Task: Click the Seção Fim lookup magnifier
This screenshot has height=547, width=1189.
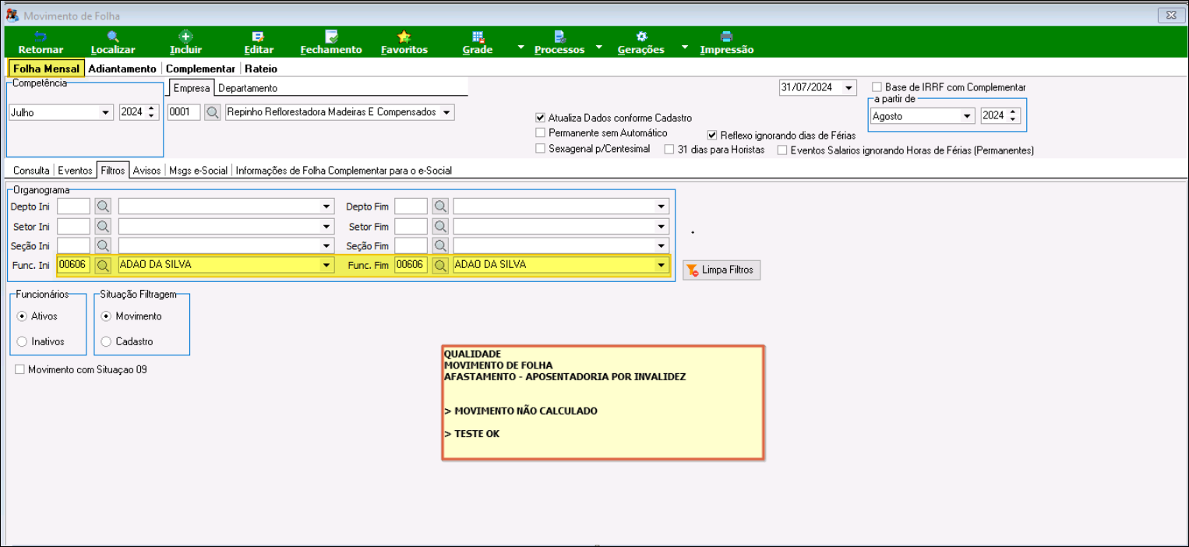Action: (440, 245)
